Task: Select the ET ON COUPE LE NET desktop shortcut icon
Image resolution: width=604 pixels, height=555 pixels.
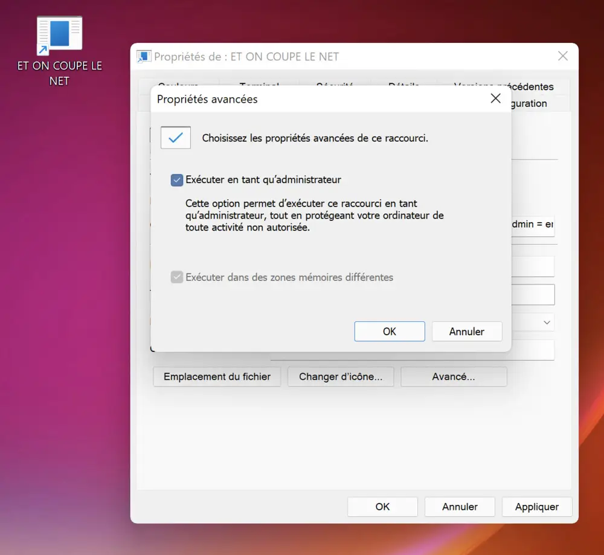Action: tap(59, 36)
